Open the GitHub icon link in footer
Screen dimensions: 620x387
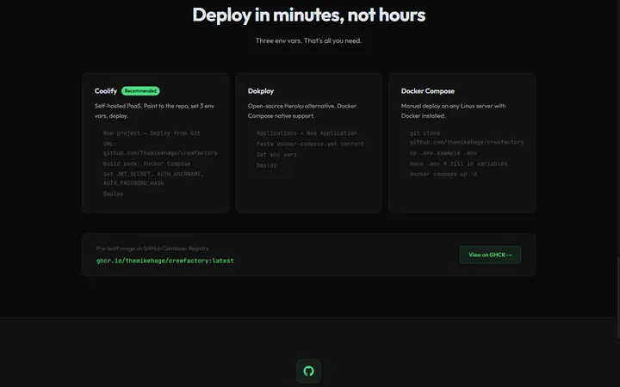click(308, 371)
